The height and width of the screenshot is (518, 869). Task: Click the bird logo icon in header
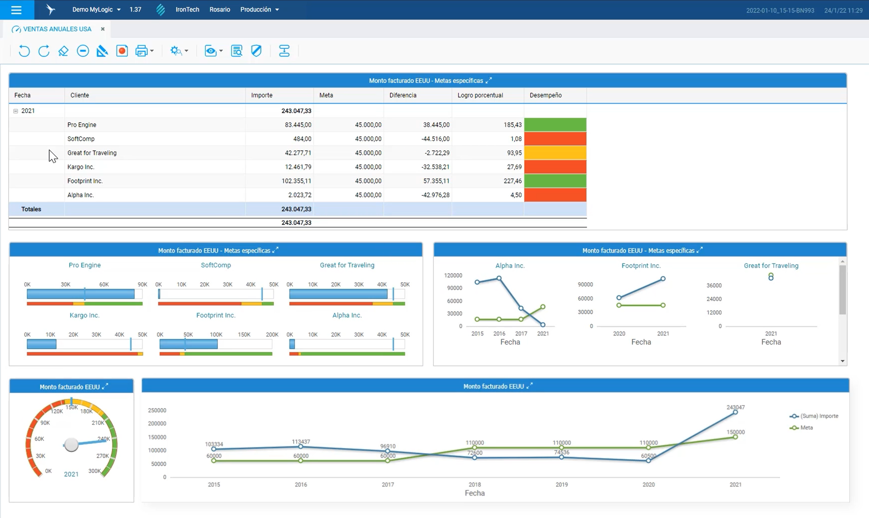(50, 10)
